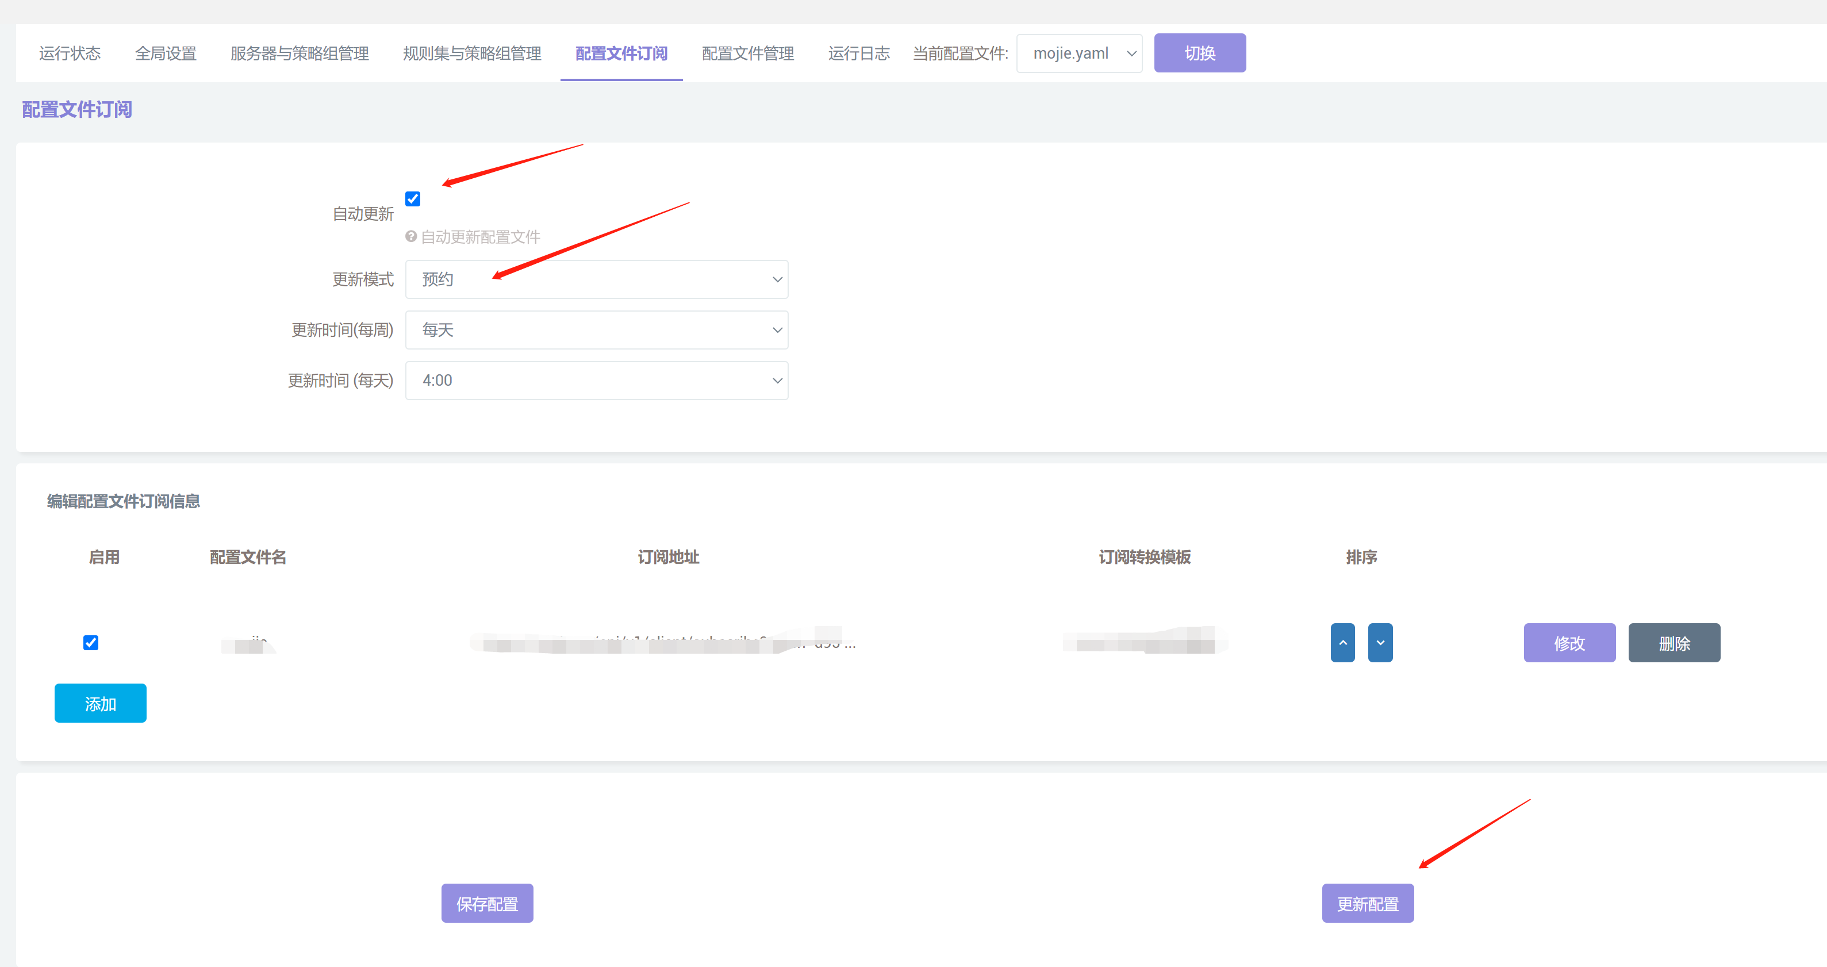Move subscription down with the down-arrow button

pos(1380,642)
